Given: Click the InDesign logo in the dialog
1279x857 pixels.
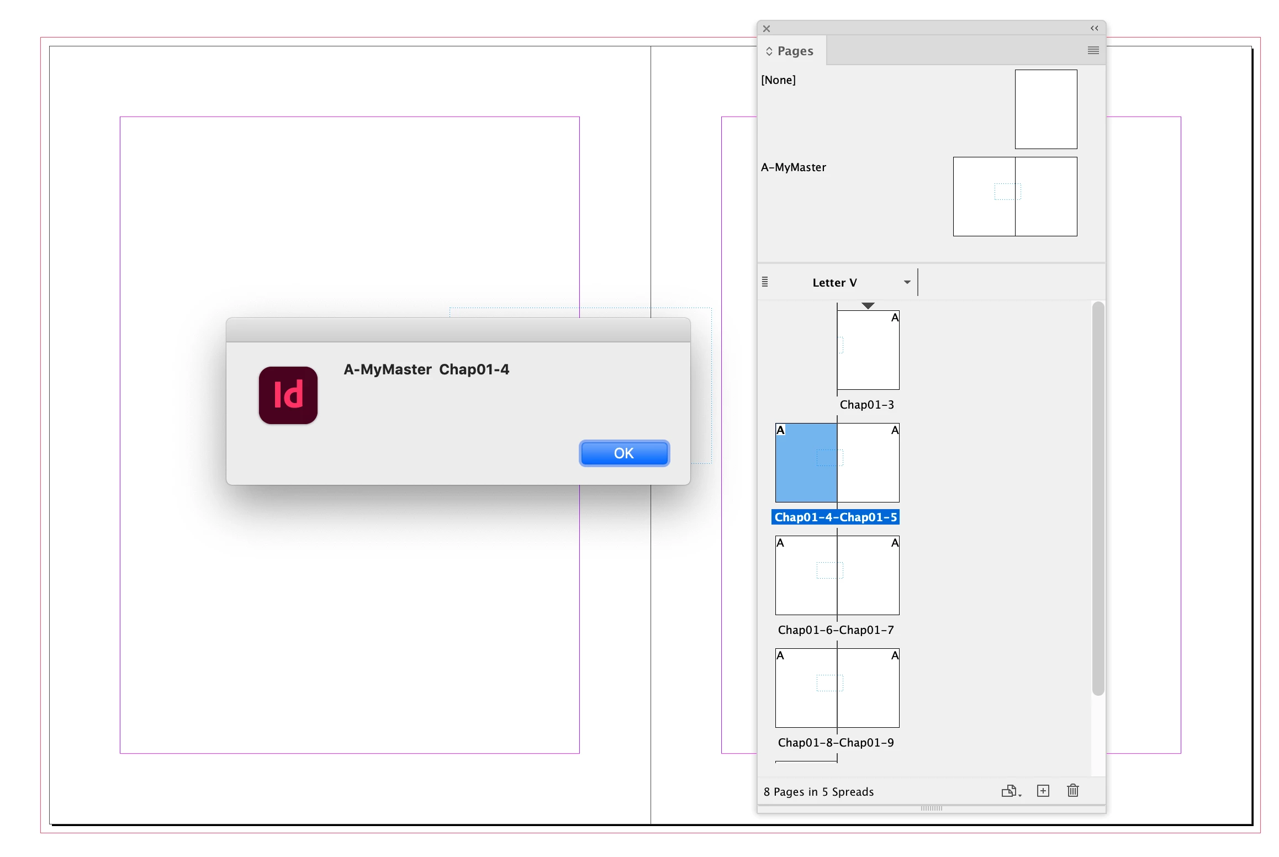Looking at the screenshot, I should 288,395.
